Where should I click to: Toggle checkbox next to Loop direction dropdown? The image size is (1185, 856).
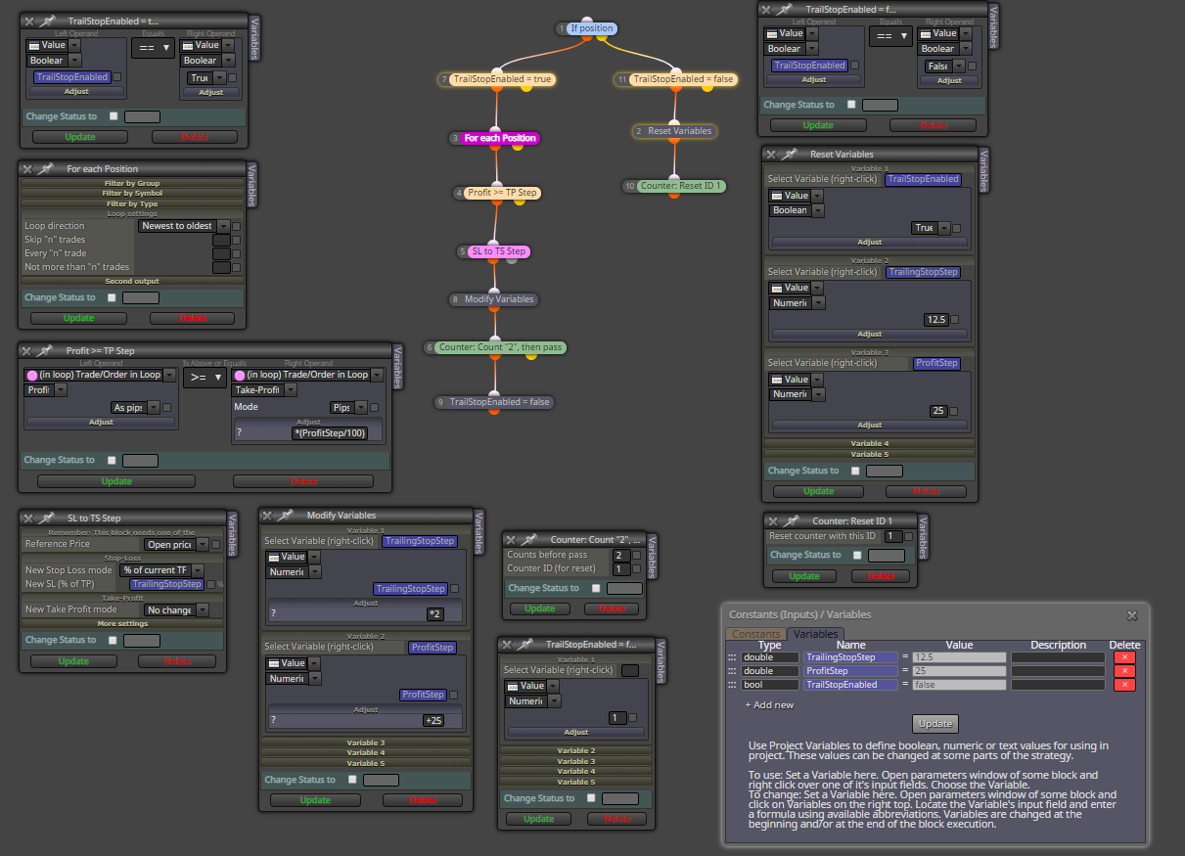tap(236, 226)
